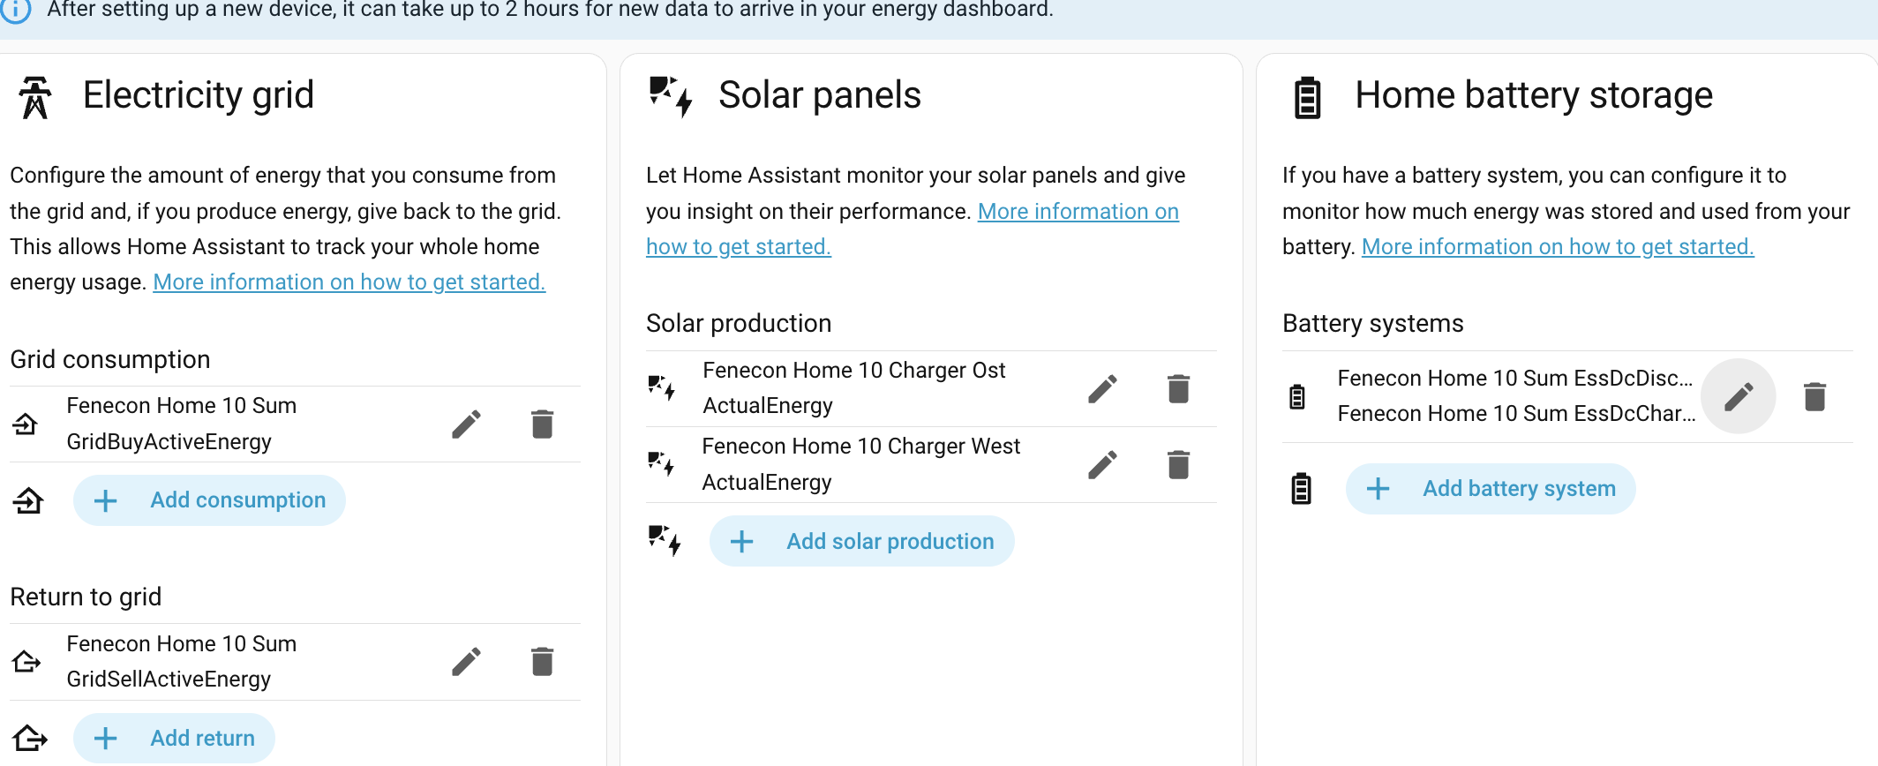Delete the Charger West solar production
1878x766 pixels.
[1178, 465]
